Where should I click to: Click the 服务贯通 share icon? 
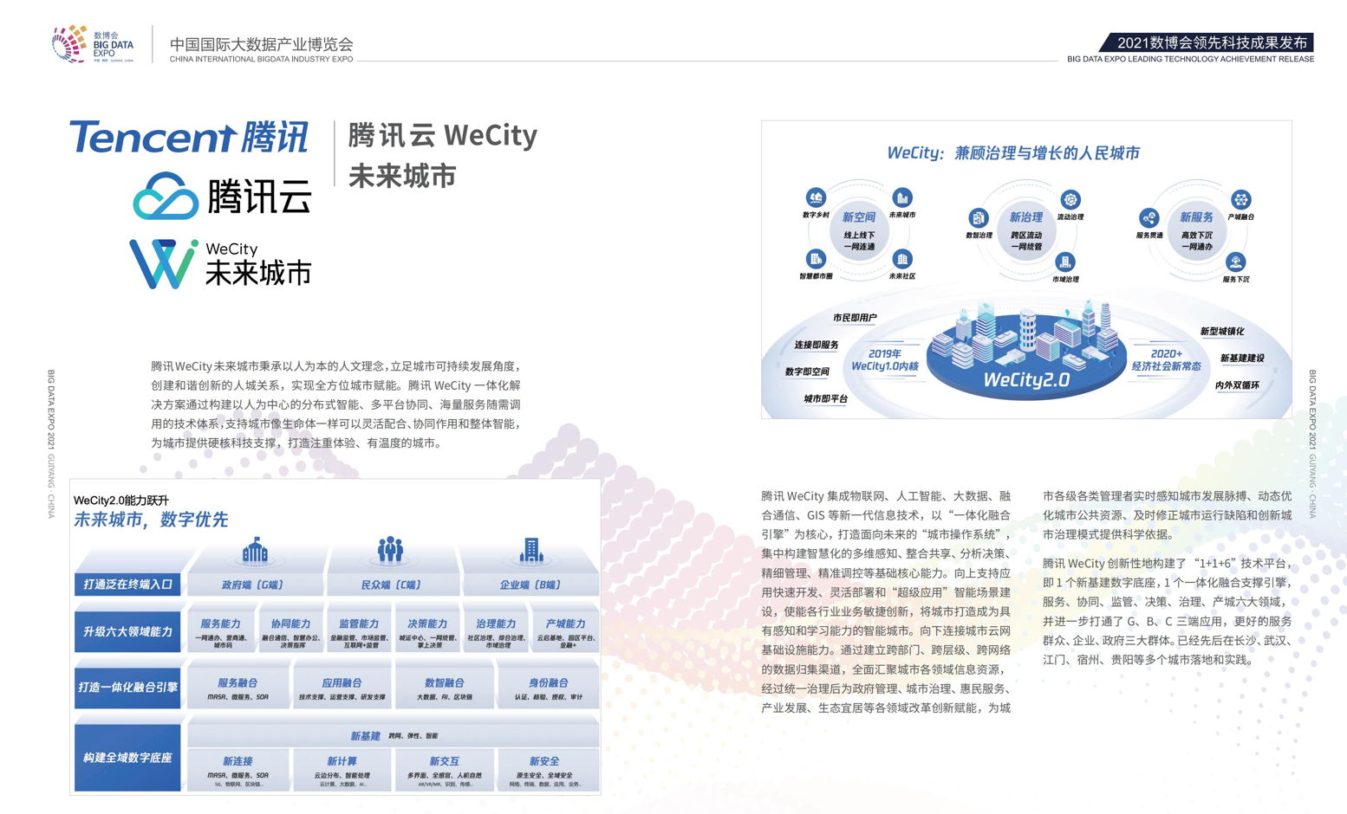pyautogui.click(x=1149, y=218)
